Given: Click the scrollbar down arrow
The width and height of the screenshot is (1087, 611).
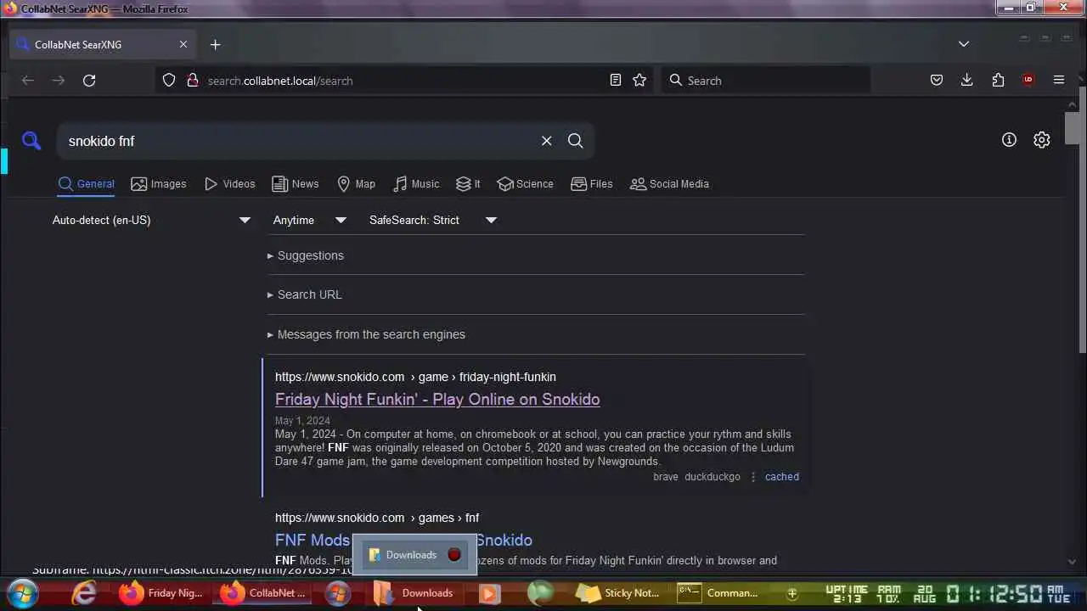Looking at the screenshot, I should [1073, 562].
